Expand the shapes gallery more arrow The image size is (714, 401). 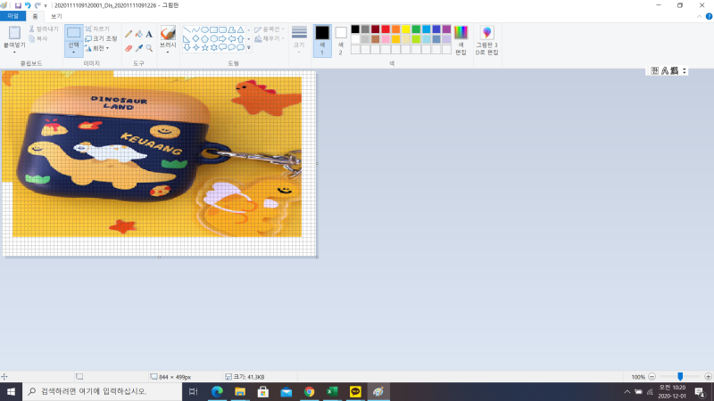pos(249,47)
